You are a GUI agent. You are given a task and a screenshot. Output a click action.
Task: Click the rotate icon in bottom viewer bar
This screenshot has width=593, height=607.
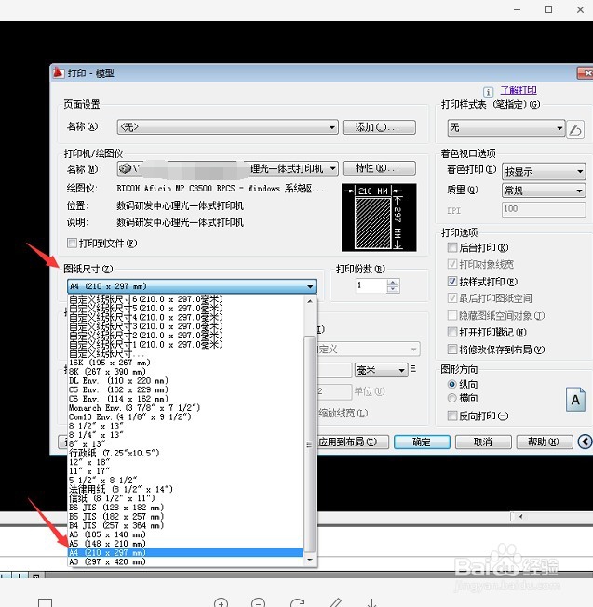(297, 603)
